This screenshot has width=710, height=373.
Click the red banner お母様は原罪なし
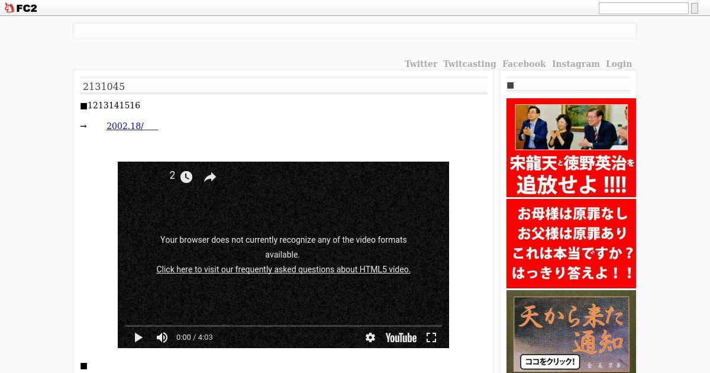pos(571,243)
